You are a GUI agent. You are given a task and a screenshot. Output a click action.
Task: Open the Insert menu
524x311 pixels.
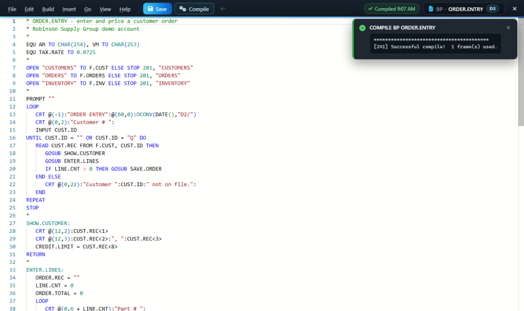[x=69, y=9]
